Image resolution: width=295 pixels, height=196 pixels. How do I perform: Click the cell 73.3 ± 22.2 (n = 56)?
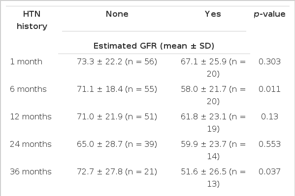coord(117,62)
